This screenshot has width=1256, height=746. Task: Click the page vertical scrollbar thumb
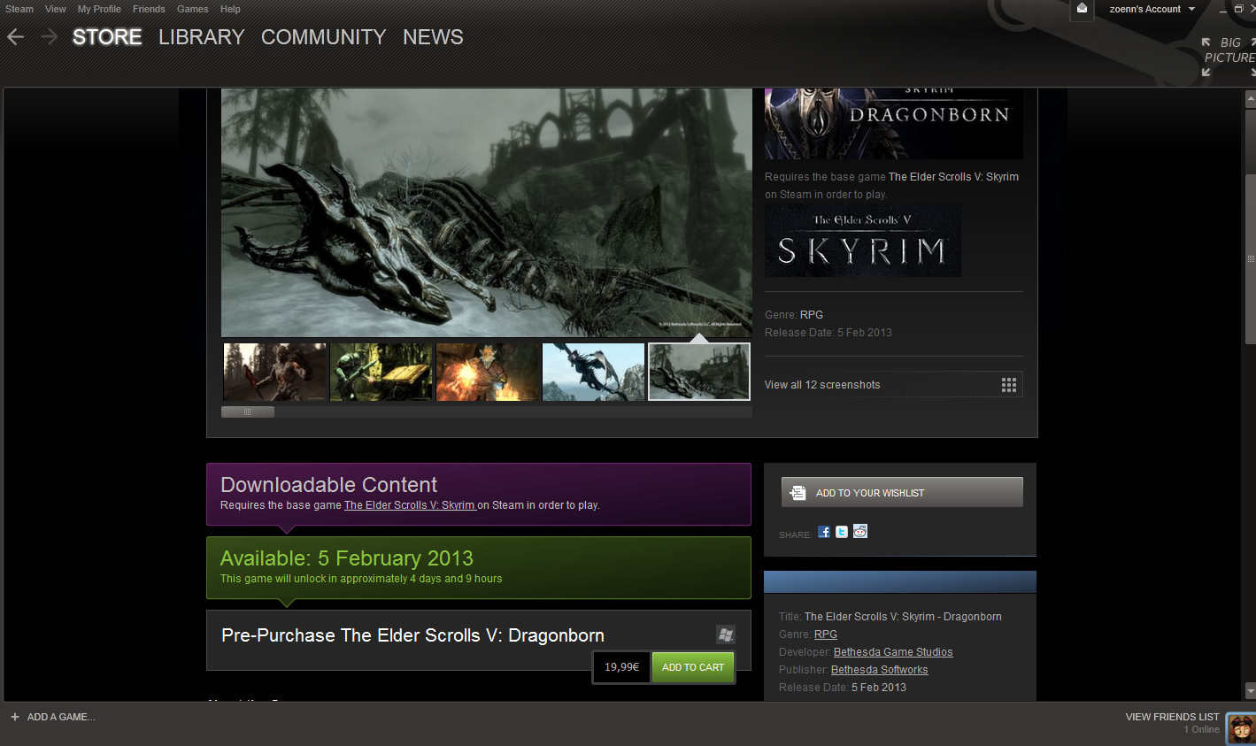tap(1250, 258)
